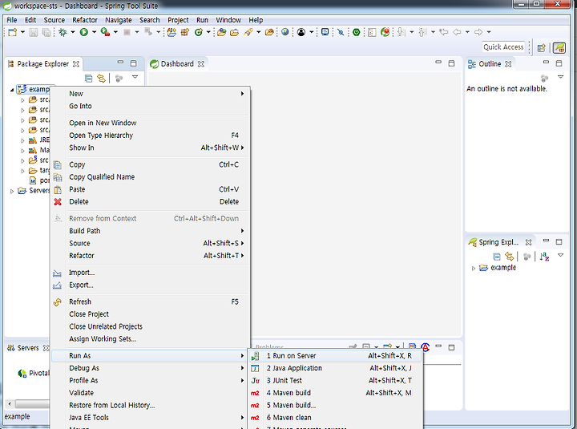The height and width of the screenshot is (429, 577).
Task: Open Package Explorer view menu arrow
Action: pos(135,77)
